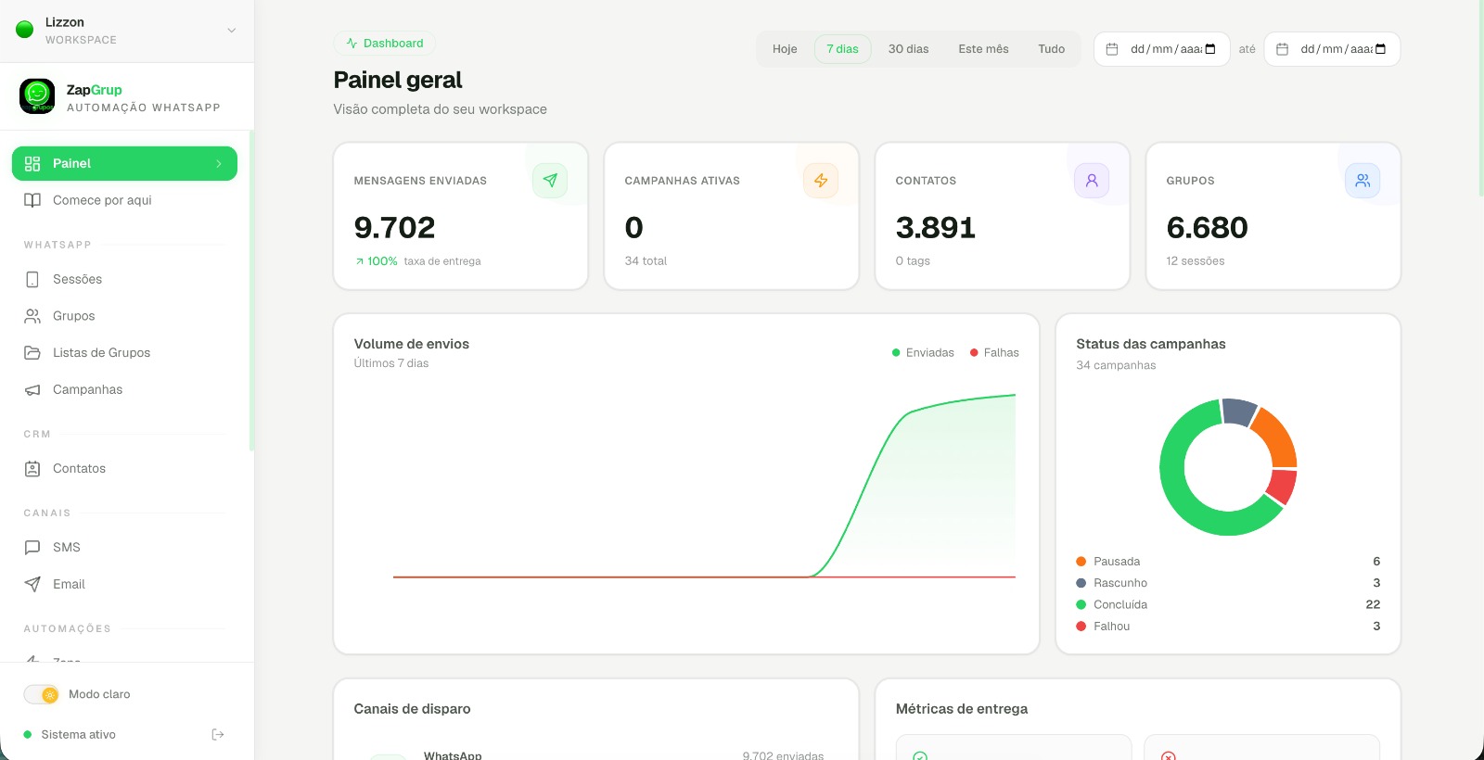Click the send icon on Mensagens Enviadas card
Viewport: 1484px width, 760px height.
point(550,181)
